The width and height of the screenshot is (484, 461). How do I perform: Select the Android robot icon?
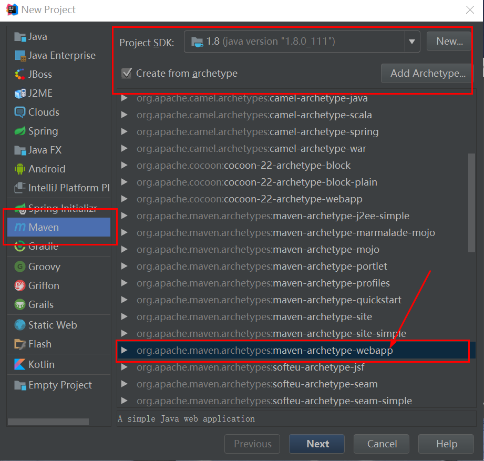point(20,169)
